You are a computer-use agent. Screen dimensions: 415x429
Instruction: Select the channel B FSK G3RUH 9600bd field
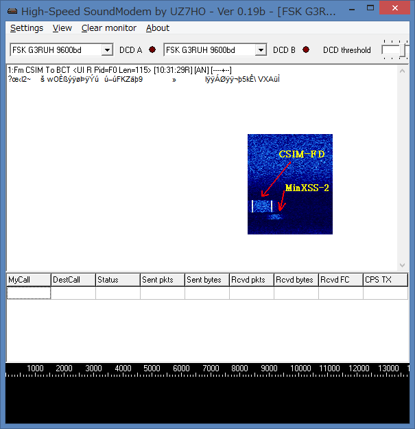coord(215,49)
